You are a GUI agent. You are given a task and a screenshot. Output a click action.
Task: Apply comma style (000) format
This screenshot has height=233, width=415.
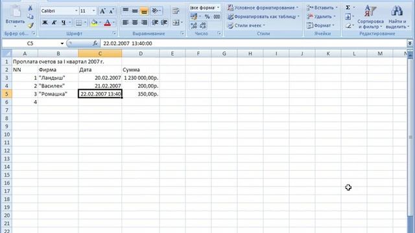pyautogui.click(x=217, y=17)
